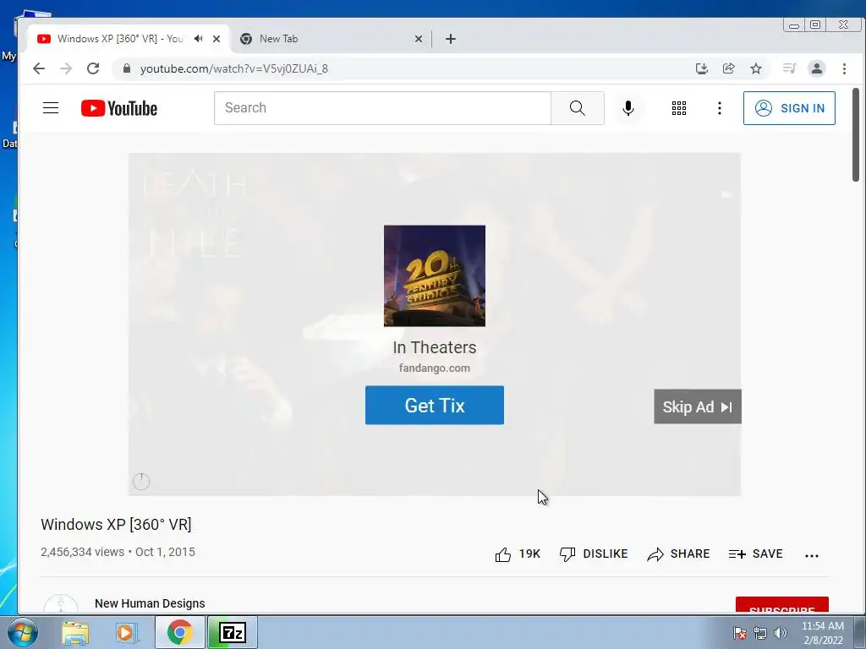The height and width of the screenshot is (649, 866).
Task: Click the Get Tix ad button
Action: tap(435, 405)
